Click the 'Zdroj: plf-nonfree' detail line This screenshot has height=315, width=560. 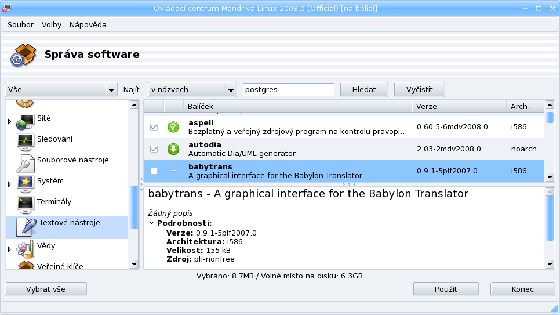click(201, 259)
